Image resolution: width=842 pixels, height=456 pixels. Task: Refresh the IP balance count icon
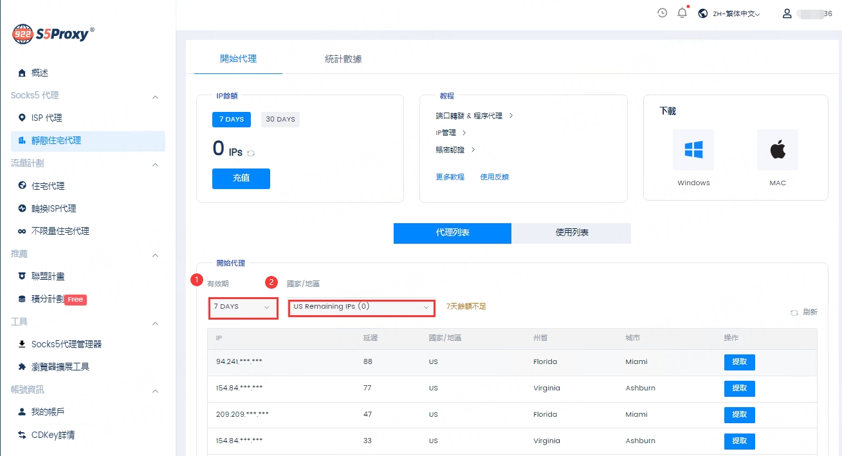(251, 153)
